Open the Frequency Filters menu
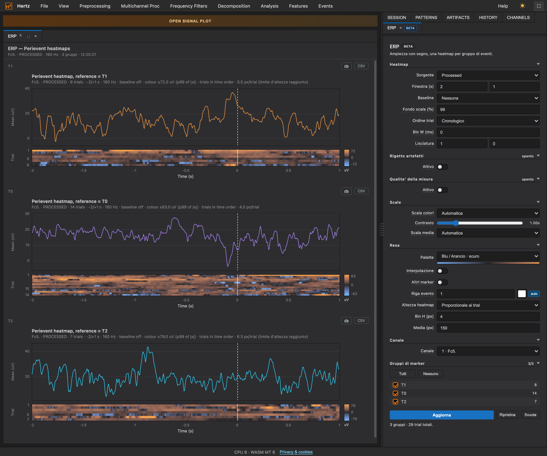Screen dimensions: 547x456 pyautogui.click(x=188, y=6)
